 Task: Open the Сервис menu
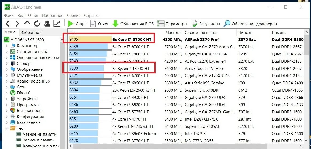coord(74,15)
